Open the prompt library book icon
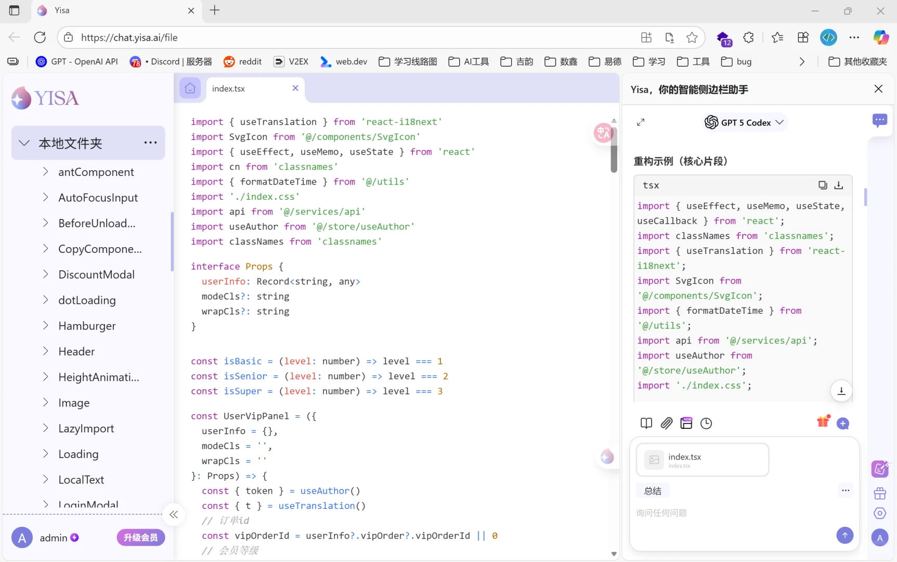897x562 pixels. pos(646,423)
